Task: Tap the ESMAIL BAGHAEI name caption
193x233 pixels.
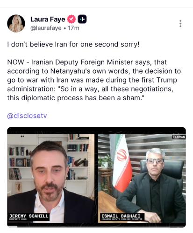Action: coord(122,217)
